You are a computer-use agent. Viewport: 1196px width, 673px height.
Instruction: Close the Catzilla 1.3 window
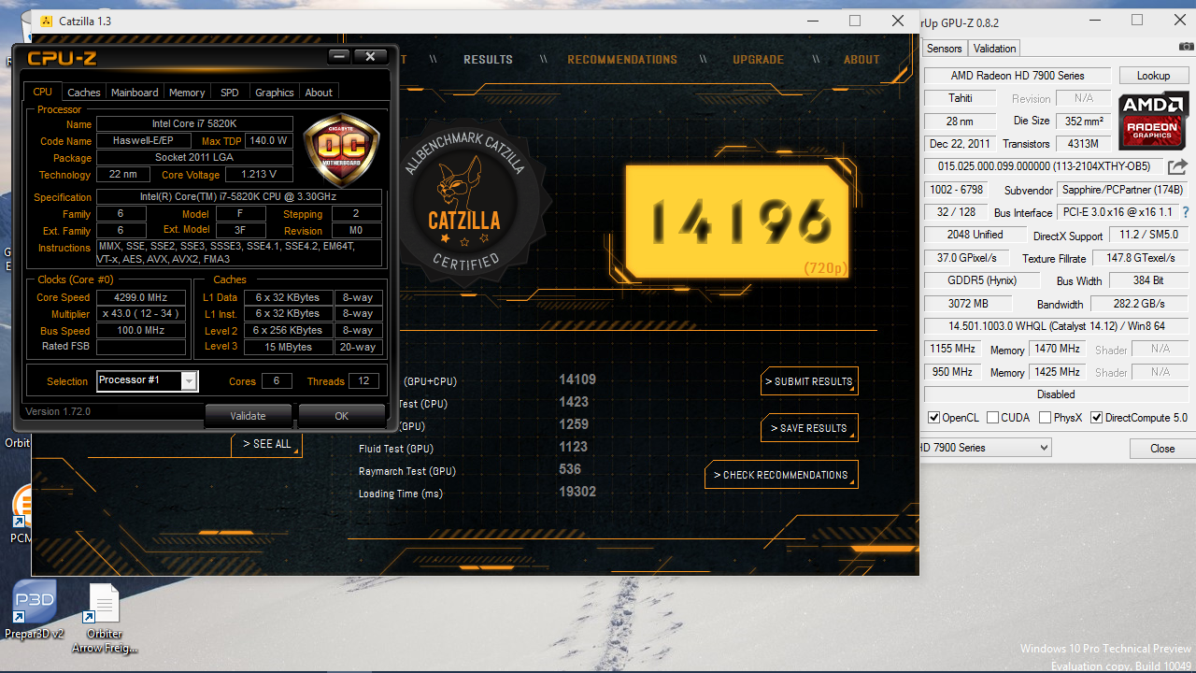point(898,21)
